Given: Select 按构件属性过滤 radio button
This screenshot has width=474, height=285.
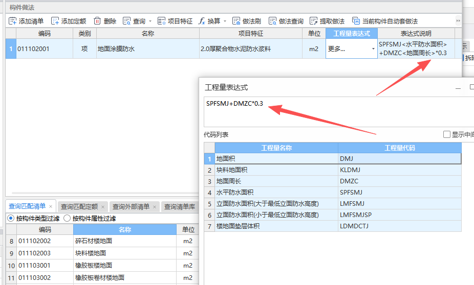Looking at the screenshot, I should [x=67, y=218].
